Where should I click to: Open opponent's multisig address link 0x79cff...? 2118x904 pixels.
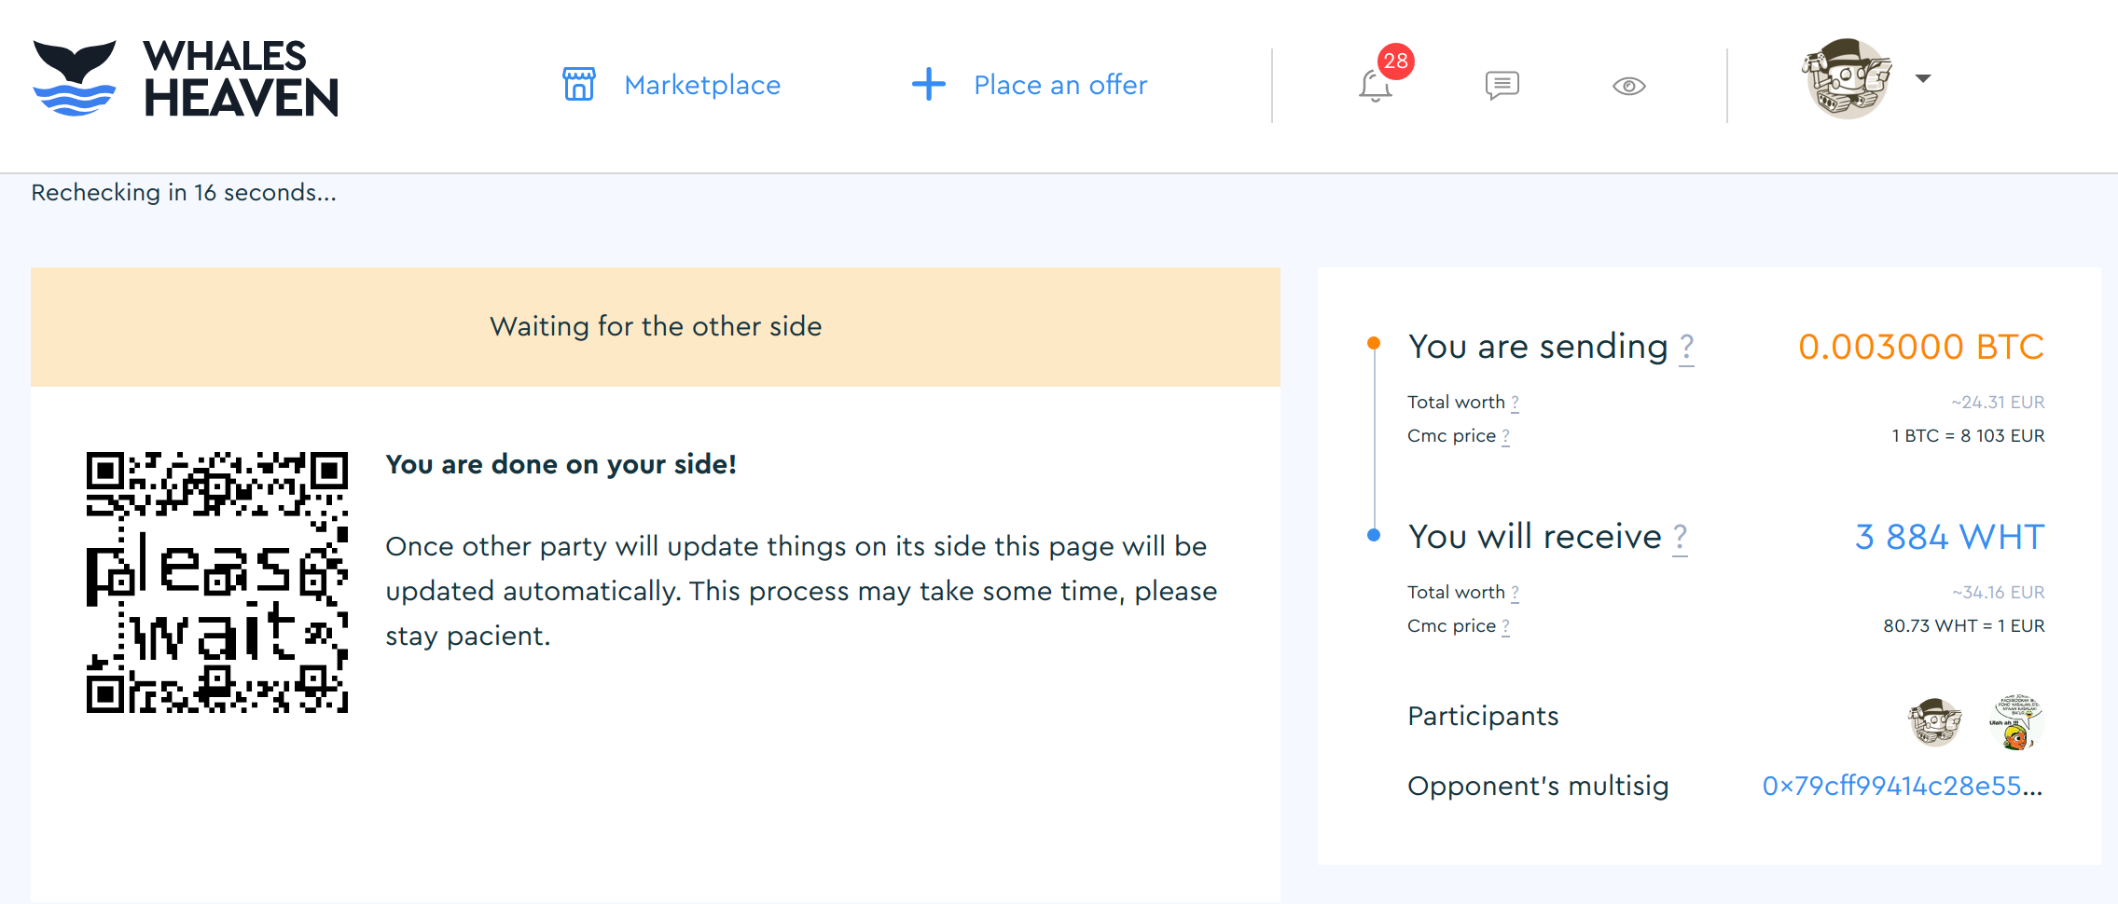click(1903, 786)
